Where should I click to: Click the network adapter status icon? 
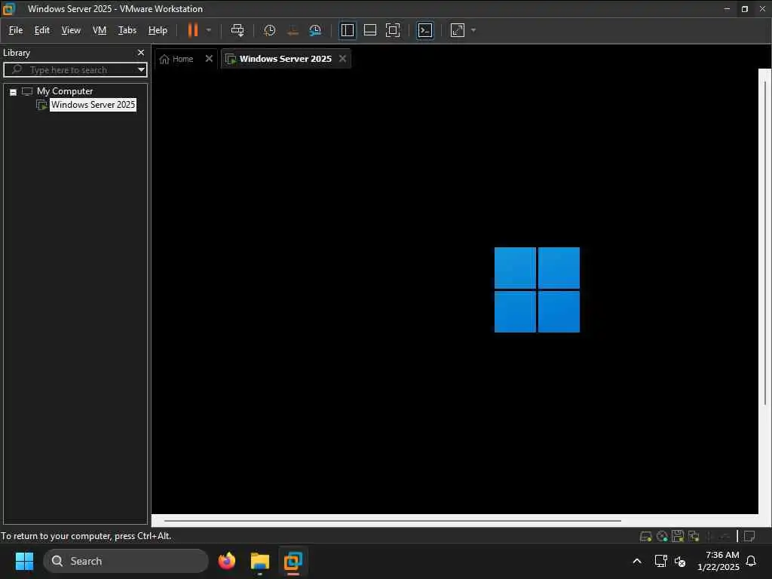(x=694, y=536)
